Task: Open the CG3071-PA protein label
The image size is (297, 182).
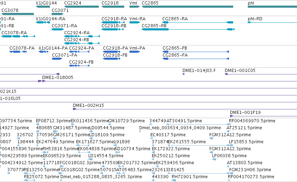Action: tap(65, 55)
